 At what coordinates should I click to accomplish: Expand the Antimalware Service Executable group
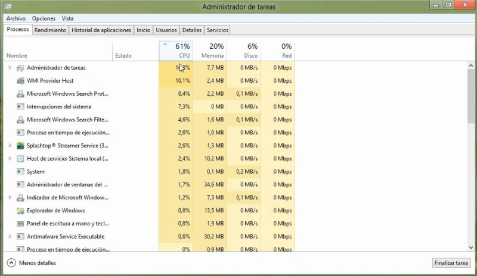click(x=10, y=237)
